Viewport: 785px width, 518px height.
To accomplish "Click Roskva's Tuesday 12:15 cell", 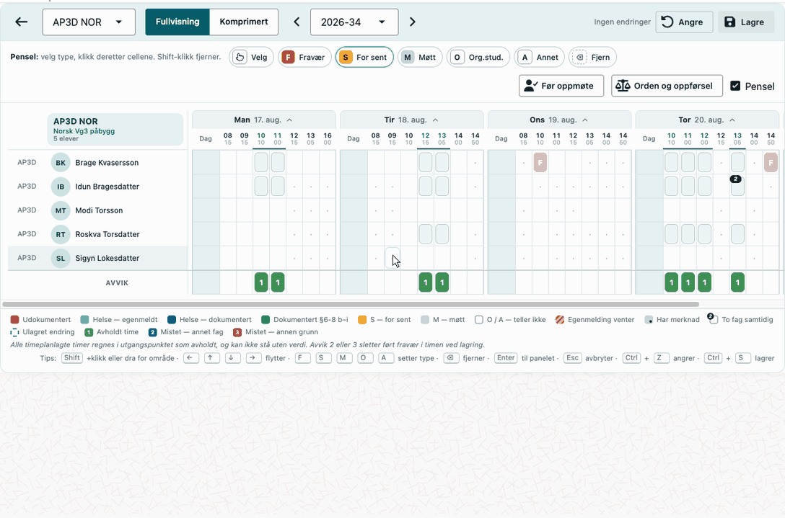I will (x=426, y=234).
